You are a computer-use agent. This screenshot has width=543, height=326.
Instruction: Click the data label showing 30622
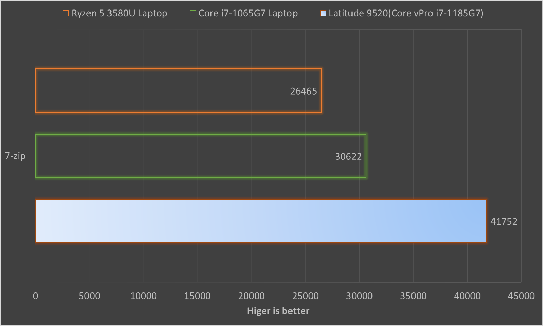[x=348, y=156]
